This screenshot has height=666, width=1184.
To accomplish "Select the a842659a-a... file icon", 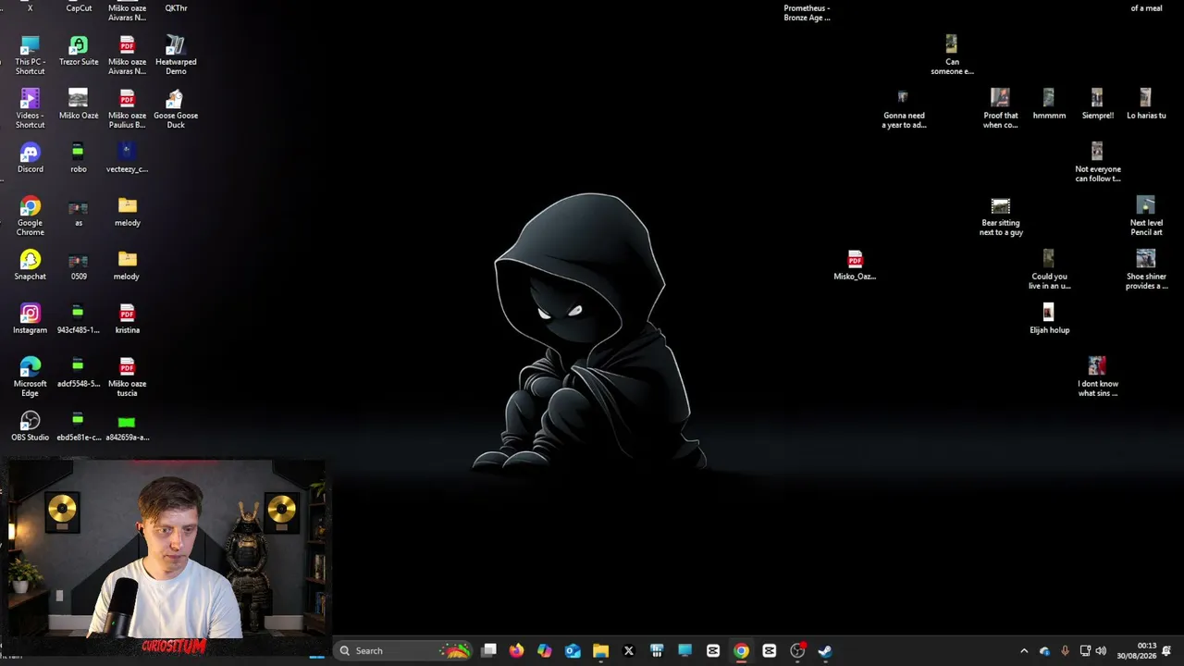I will point(127,426).
